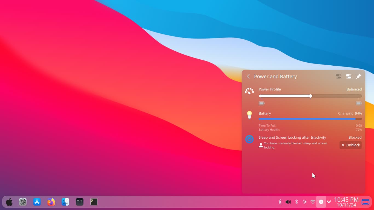Viewport: 374px width, 210px height.
Task: Click the '72%' battery health value
Action: (359, 130)
